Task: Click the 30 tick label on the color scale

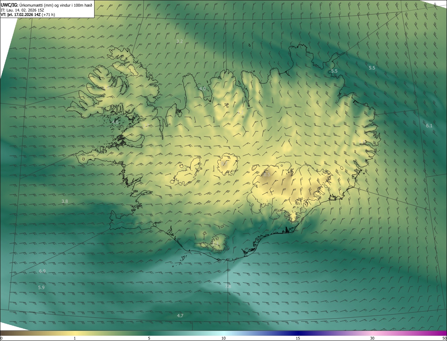Action: 372,338
